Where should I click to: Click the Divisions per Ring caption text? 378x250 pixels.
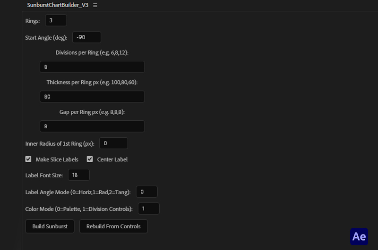(x=92, y=52)
